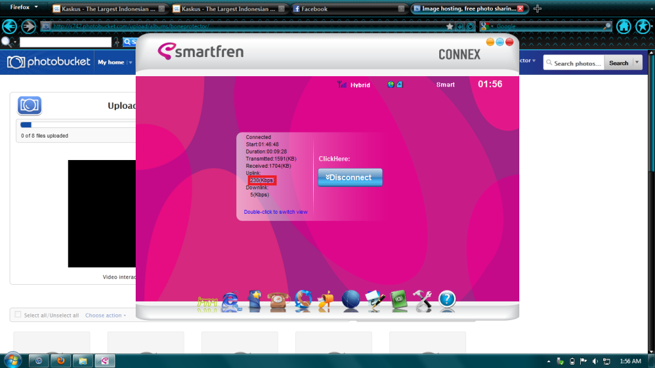Viewport: 655px width, 368px height.
Task: Open the call history phone-arrows icon
Action: coord(303,301)
